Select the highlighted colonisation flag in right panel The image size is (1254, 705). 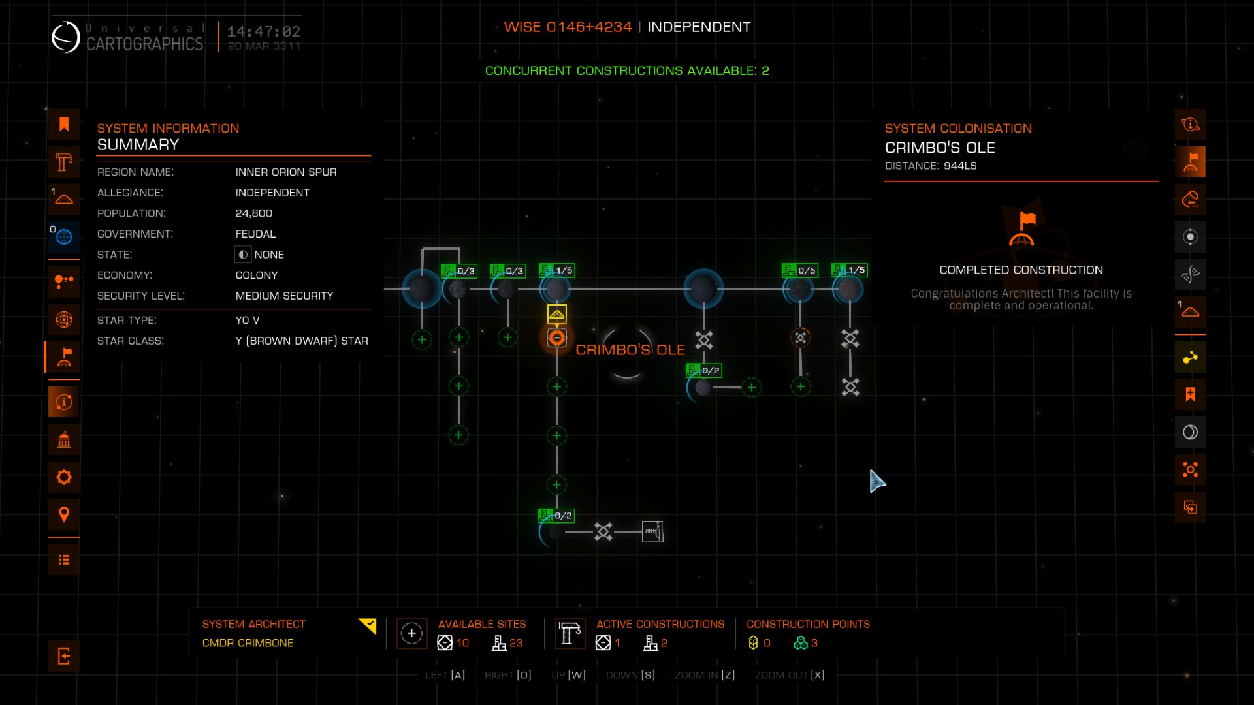(1190, 162)
